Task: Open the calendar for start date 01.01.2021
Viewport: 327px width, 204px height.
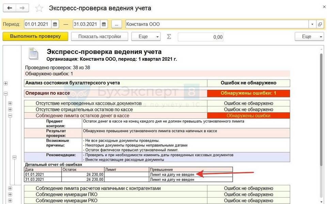Action: (55, 24)
